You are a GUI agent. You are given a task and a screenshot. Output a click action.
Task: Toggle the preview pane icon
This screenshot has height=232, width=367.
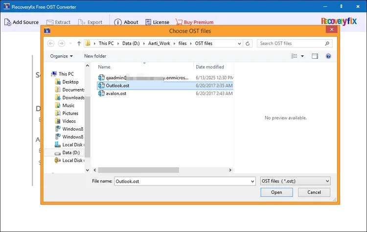pos(315,56)
